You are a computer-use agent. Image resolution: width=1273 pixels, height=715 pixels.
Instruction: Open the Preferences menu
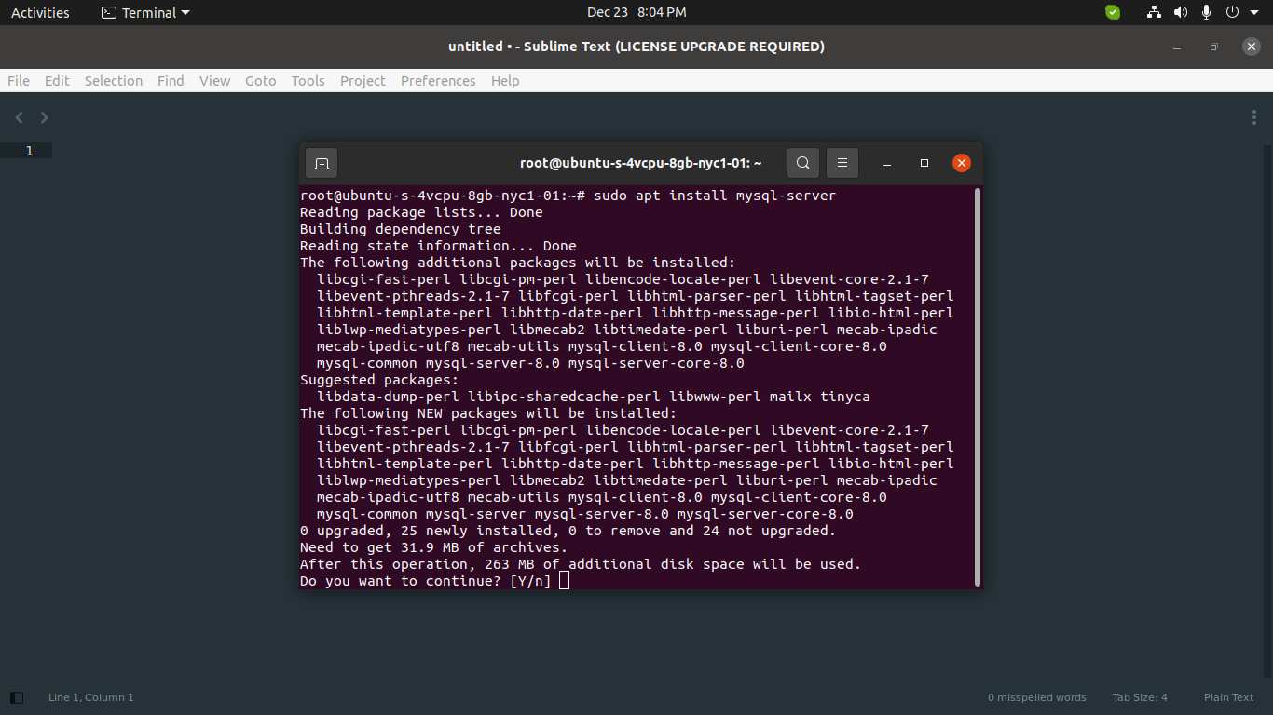tap(438, 81)
